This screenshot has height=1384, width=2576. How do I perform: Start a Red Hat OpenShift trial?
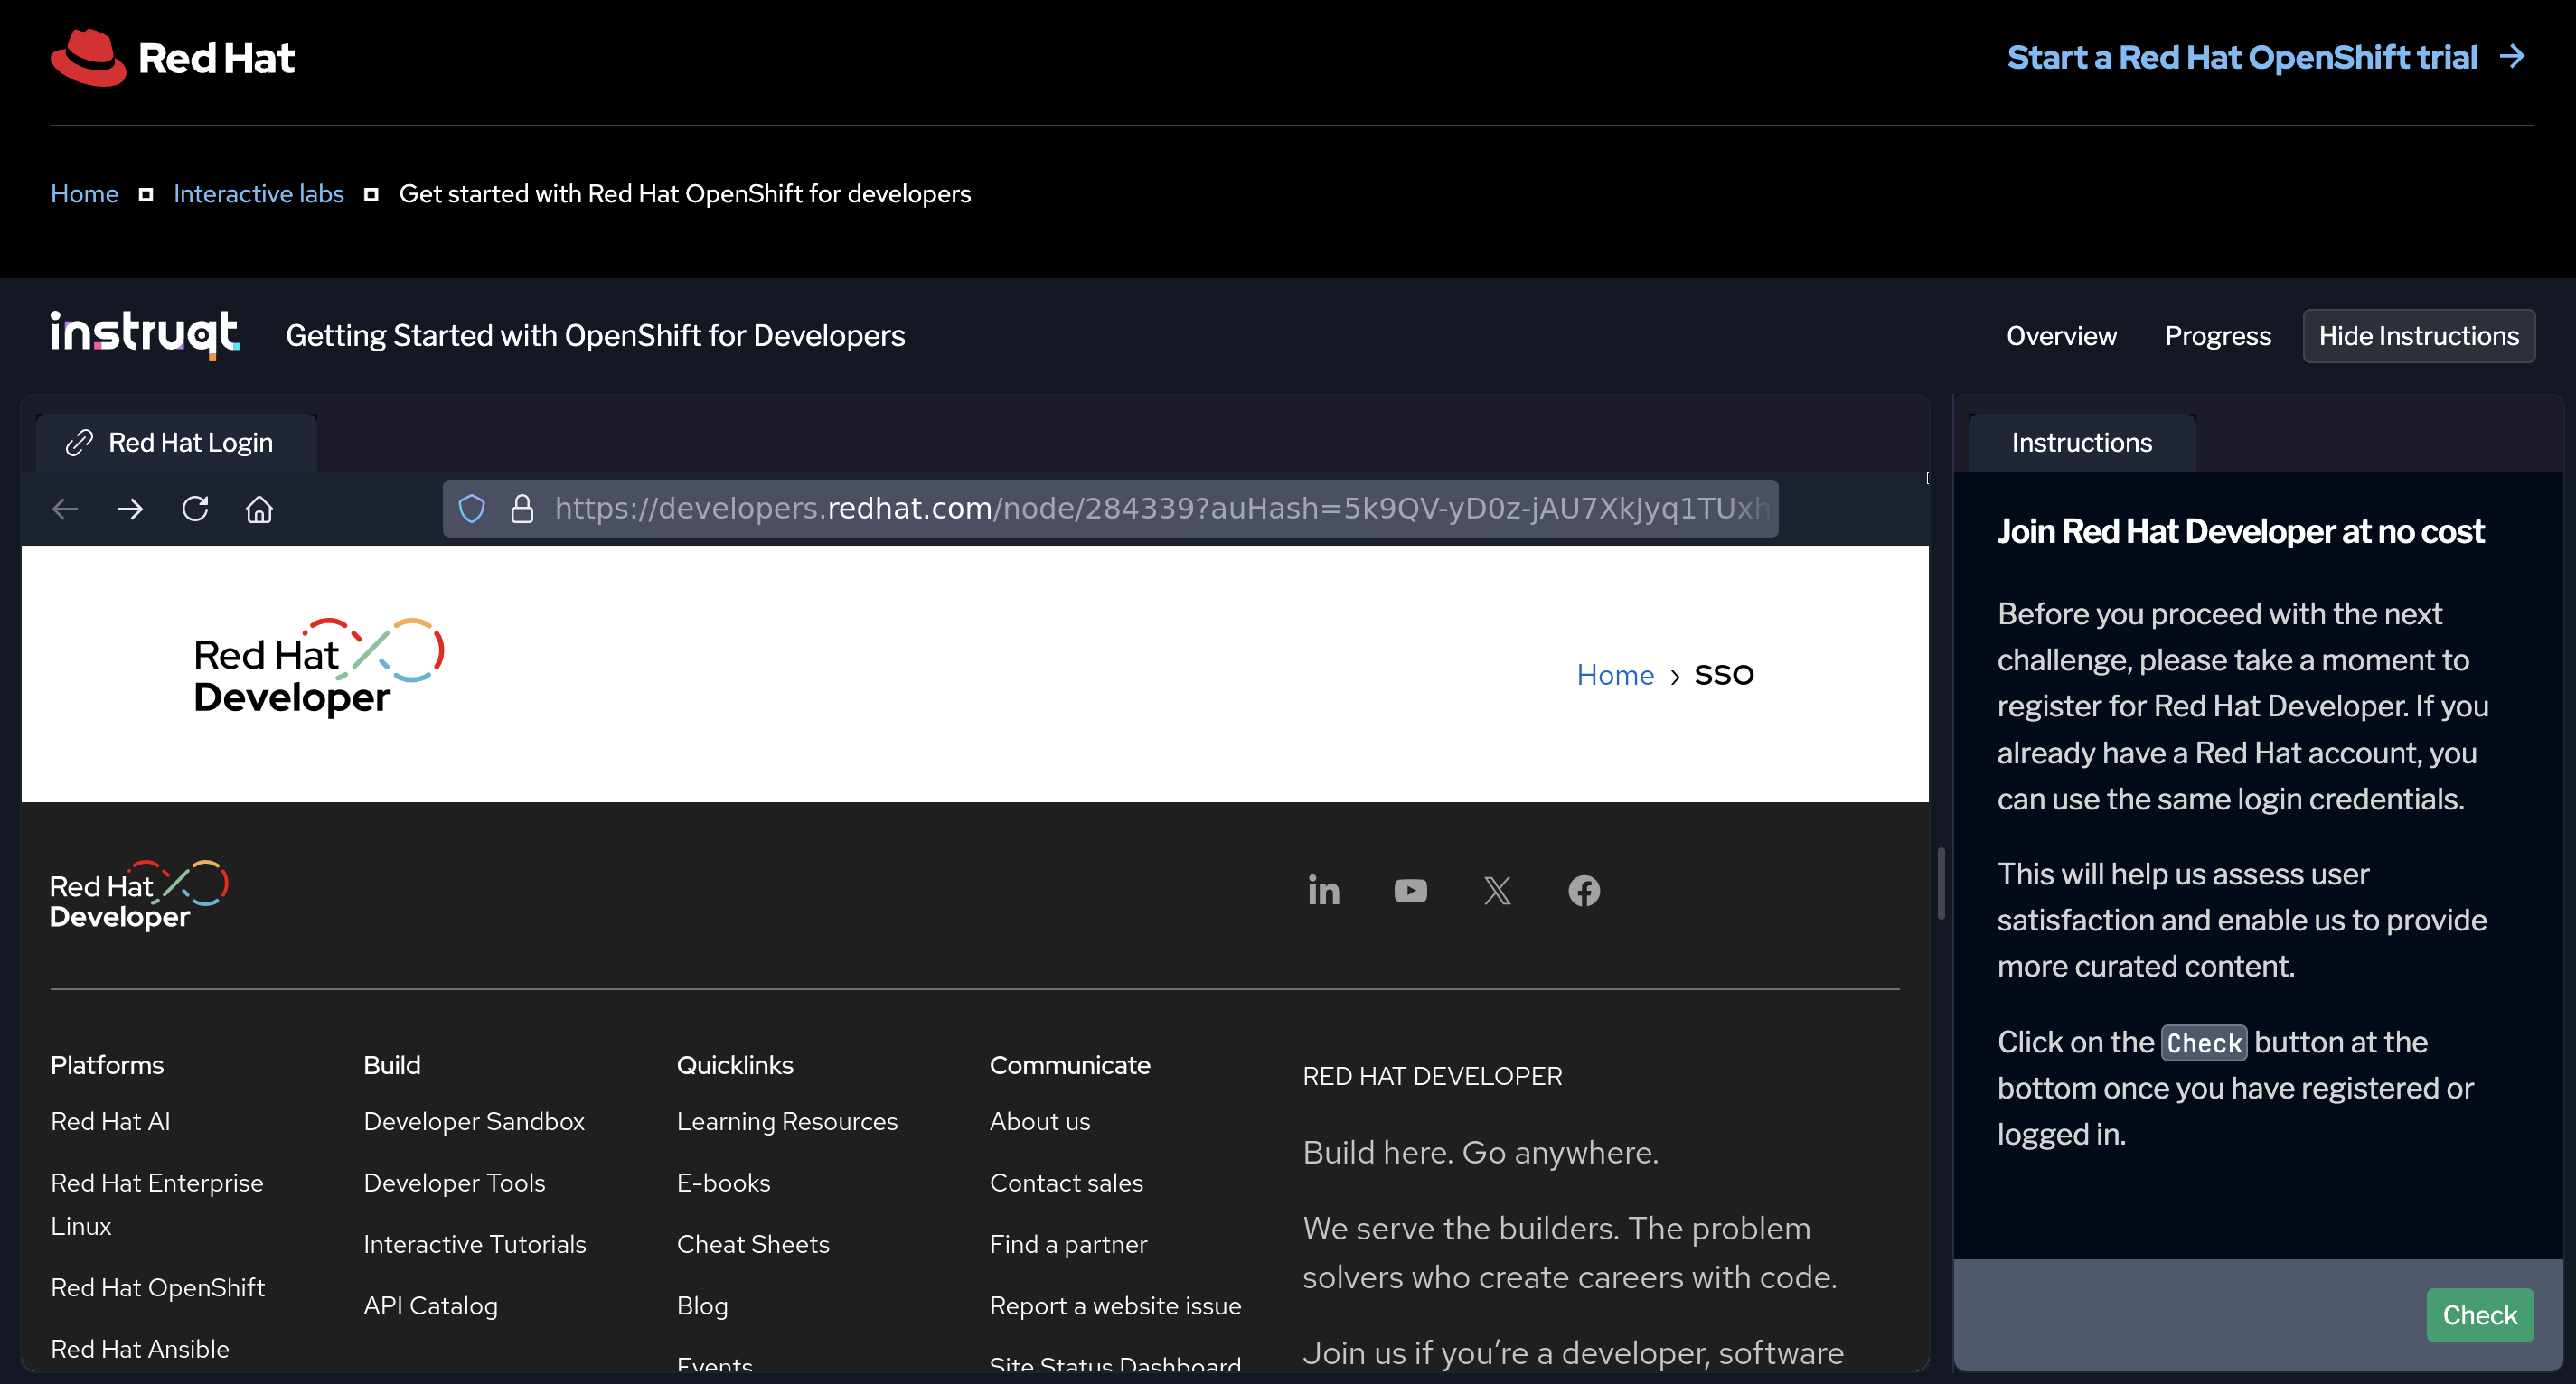[2241, 57]
